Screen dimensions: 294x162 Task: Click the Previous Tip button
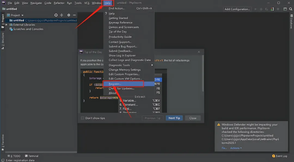pyautogui.click(x=152, y=118)
